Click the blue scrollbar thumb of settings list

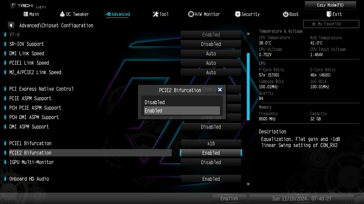click(248, 86)
